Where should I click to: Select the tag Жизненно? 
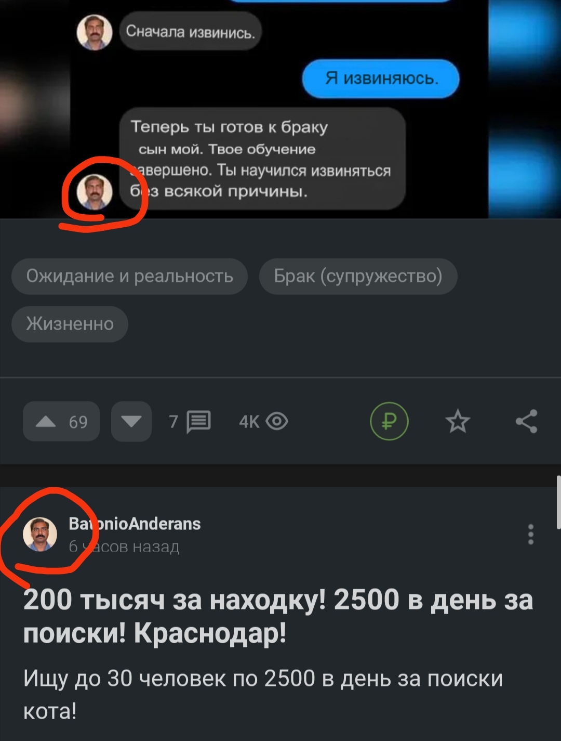(70, 324)
